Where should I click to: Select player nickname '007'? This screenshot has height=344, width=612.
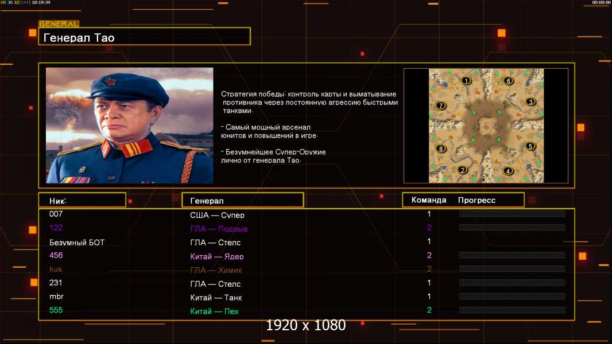coord(56,214)
